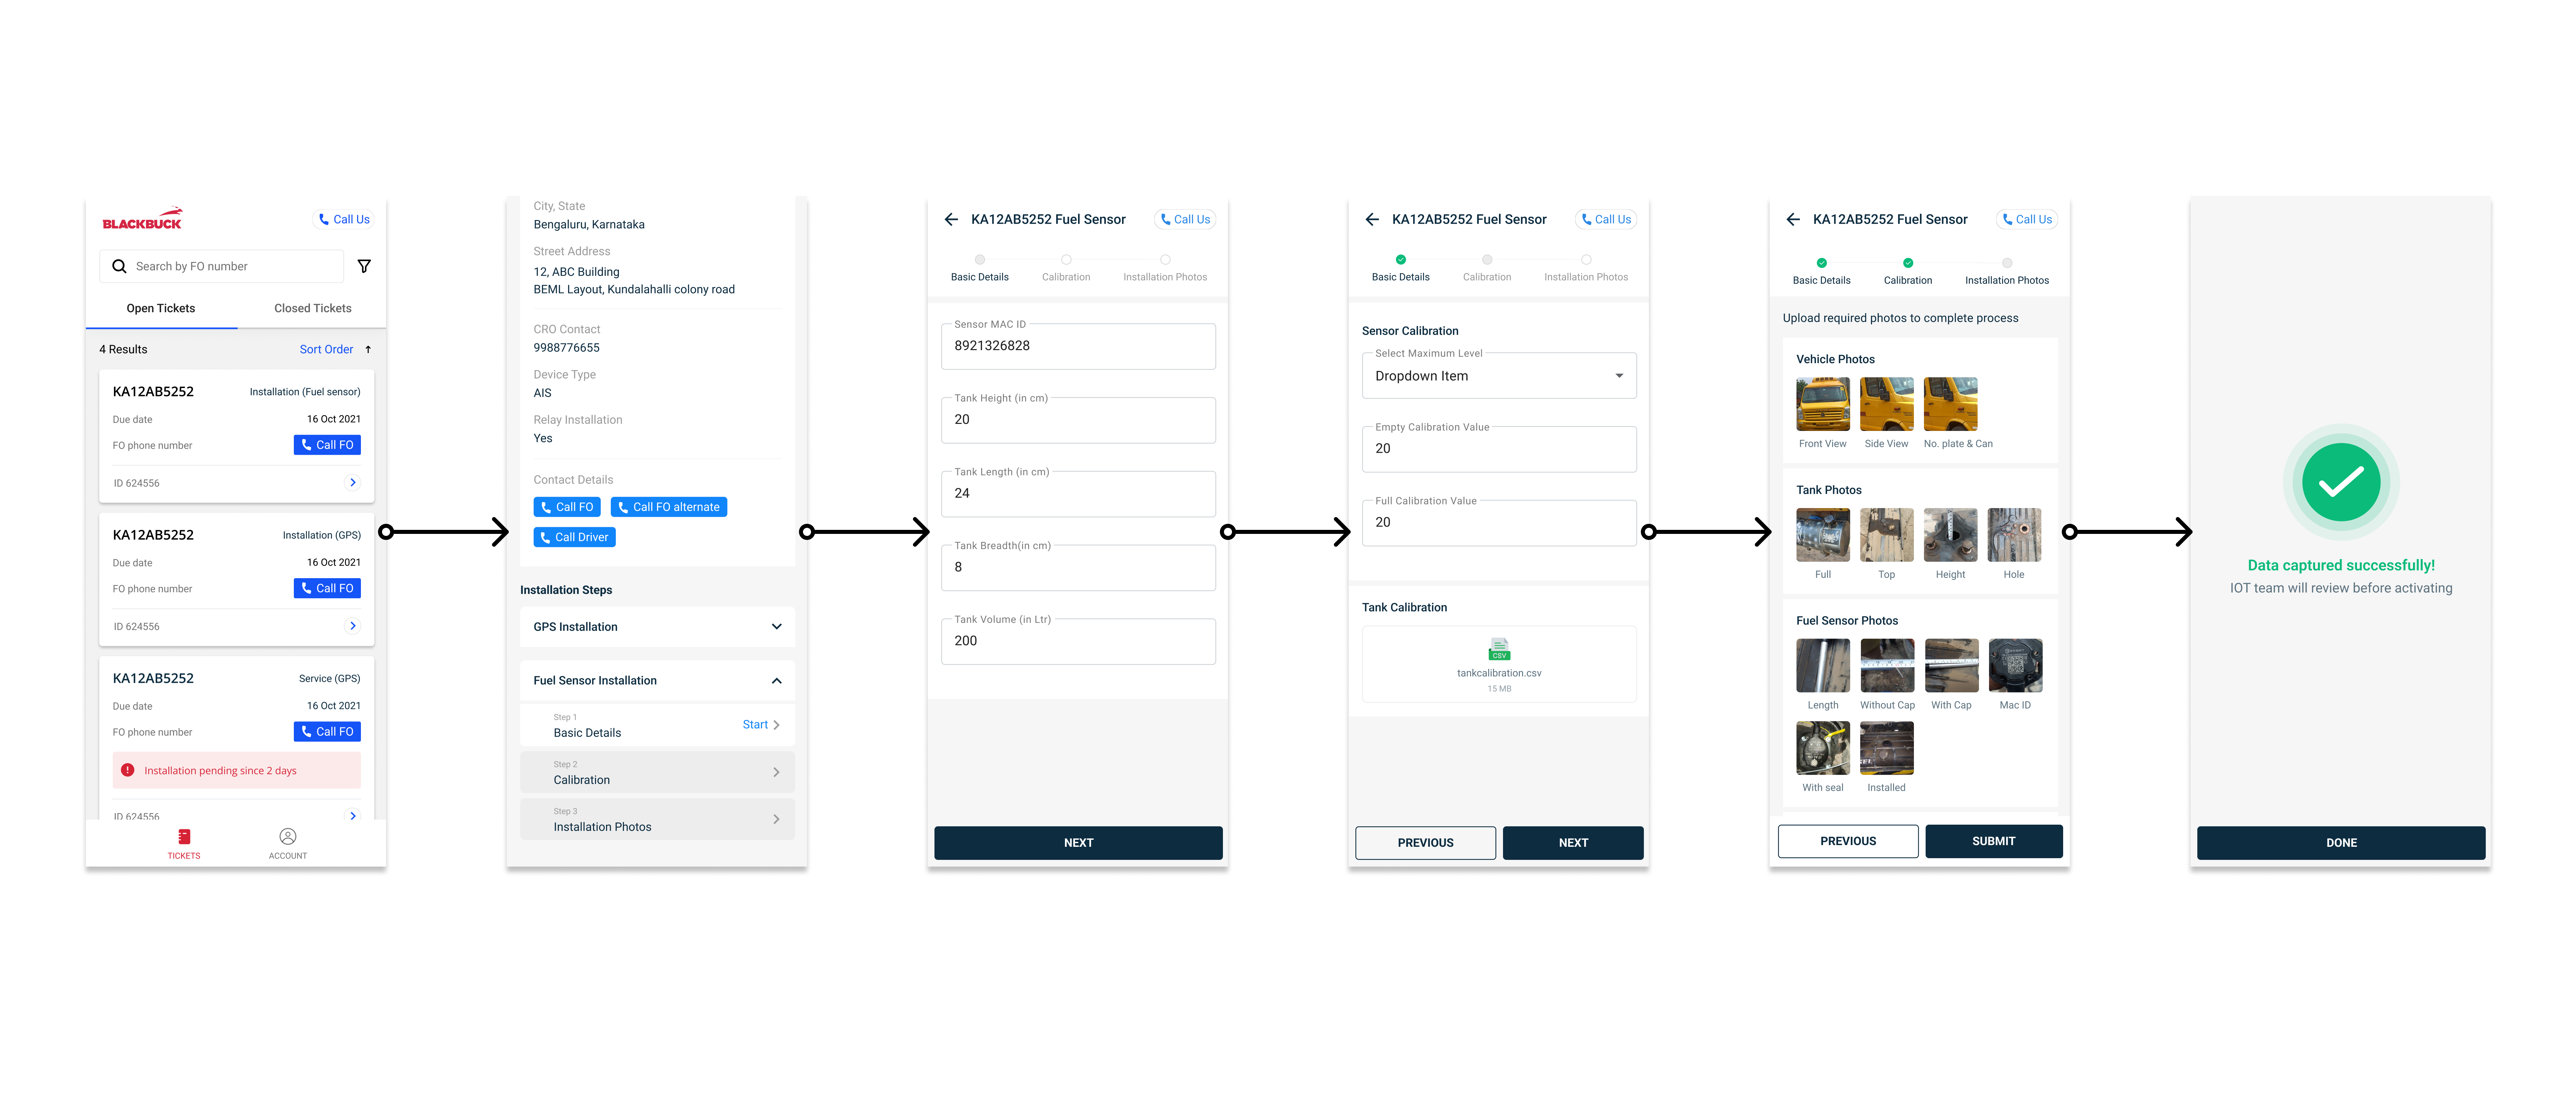
Task: Open the No. plate & Can photo
Action: pos(1951,404)
